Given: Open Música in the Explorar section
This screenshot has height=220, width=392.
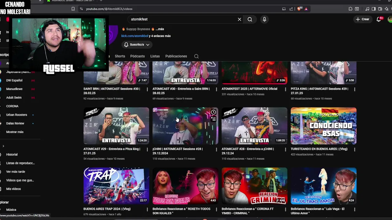Looking at the screenshot, I should pyautogui.click(x=11, y=210).
